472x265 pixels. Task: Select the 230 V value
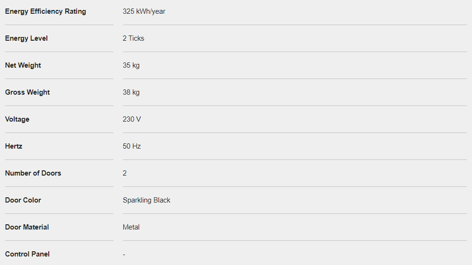coord(131,119)
